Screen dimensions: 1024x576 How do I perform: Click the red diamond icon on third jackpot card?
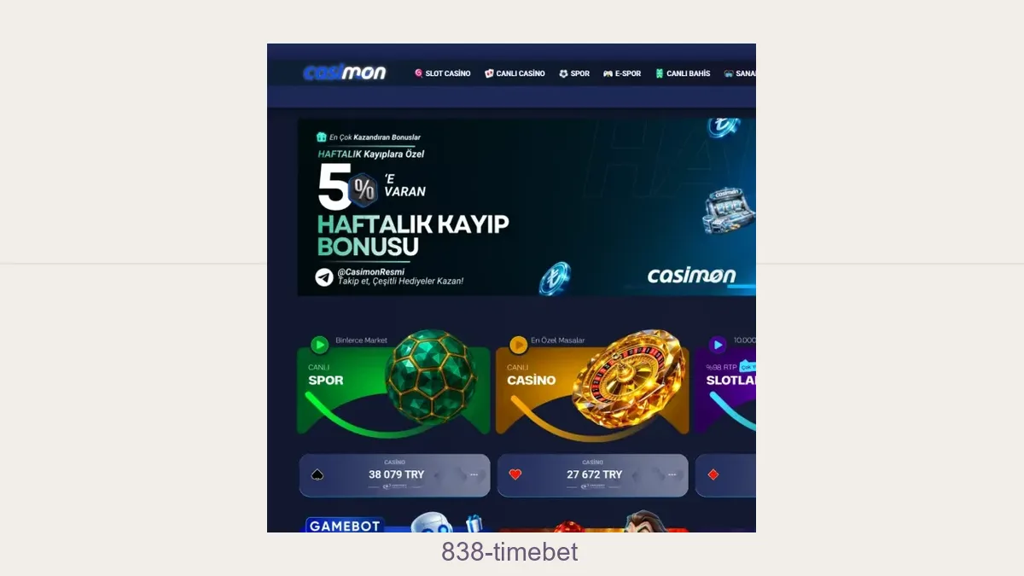click(713, 474)
